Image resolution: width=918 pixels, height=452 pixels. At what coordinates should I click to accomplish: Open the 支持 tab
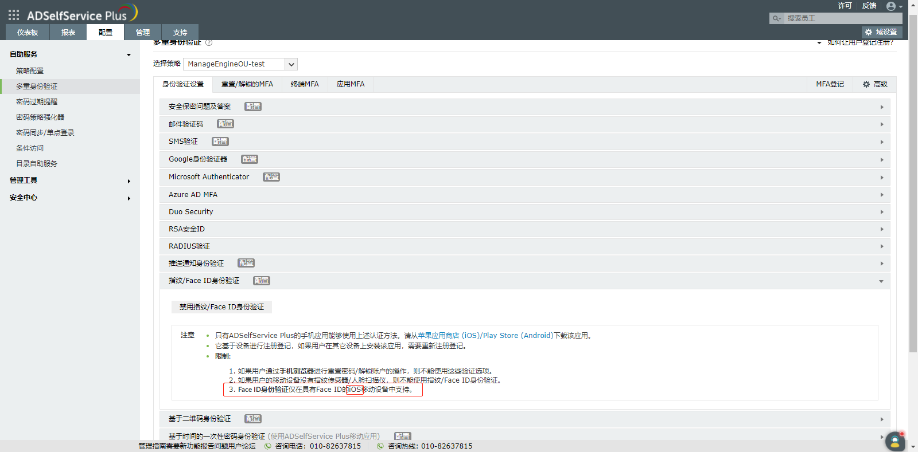(x=180, y=33)
